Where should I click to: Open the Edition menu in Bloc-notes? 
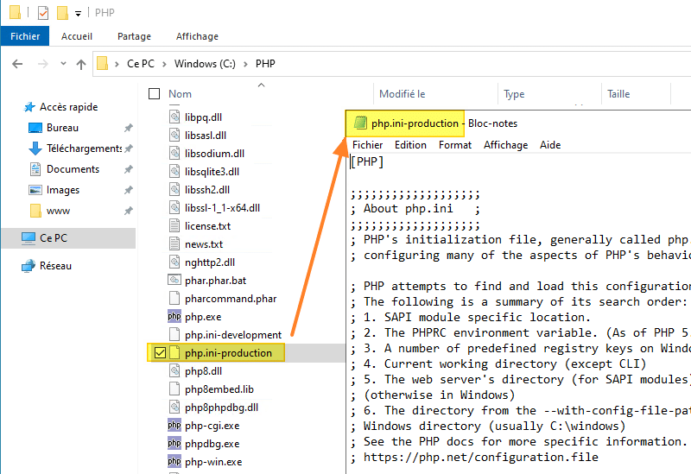tap(410, 145)
